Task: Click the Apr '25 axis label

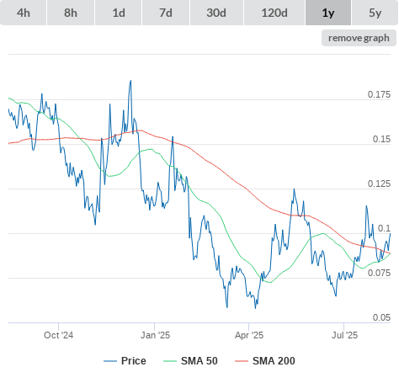Action: (x=249, y=335)
